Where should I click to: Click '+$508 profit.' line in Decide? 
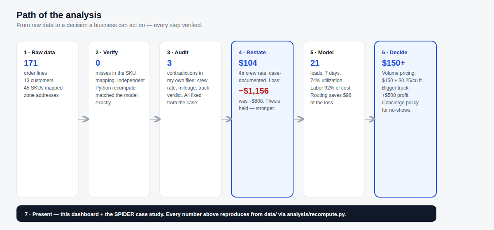coord(396,95)
